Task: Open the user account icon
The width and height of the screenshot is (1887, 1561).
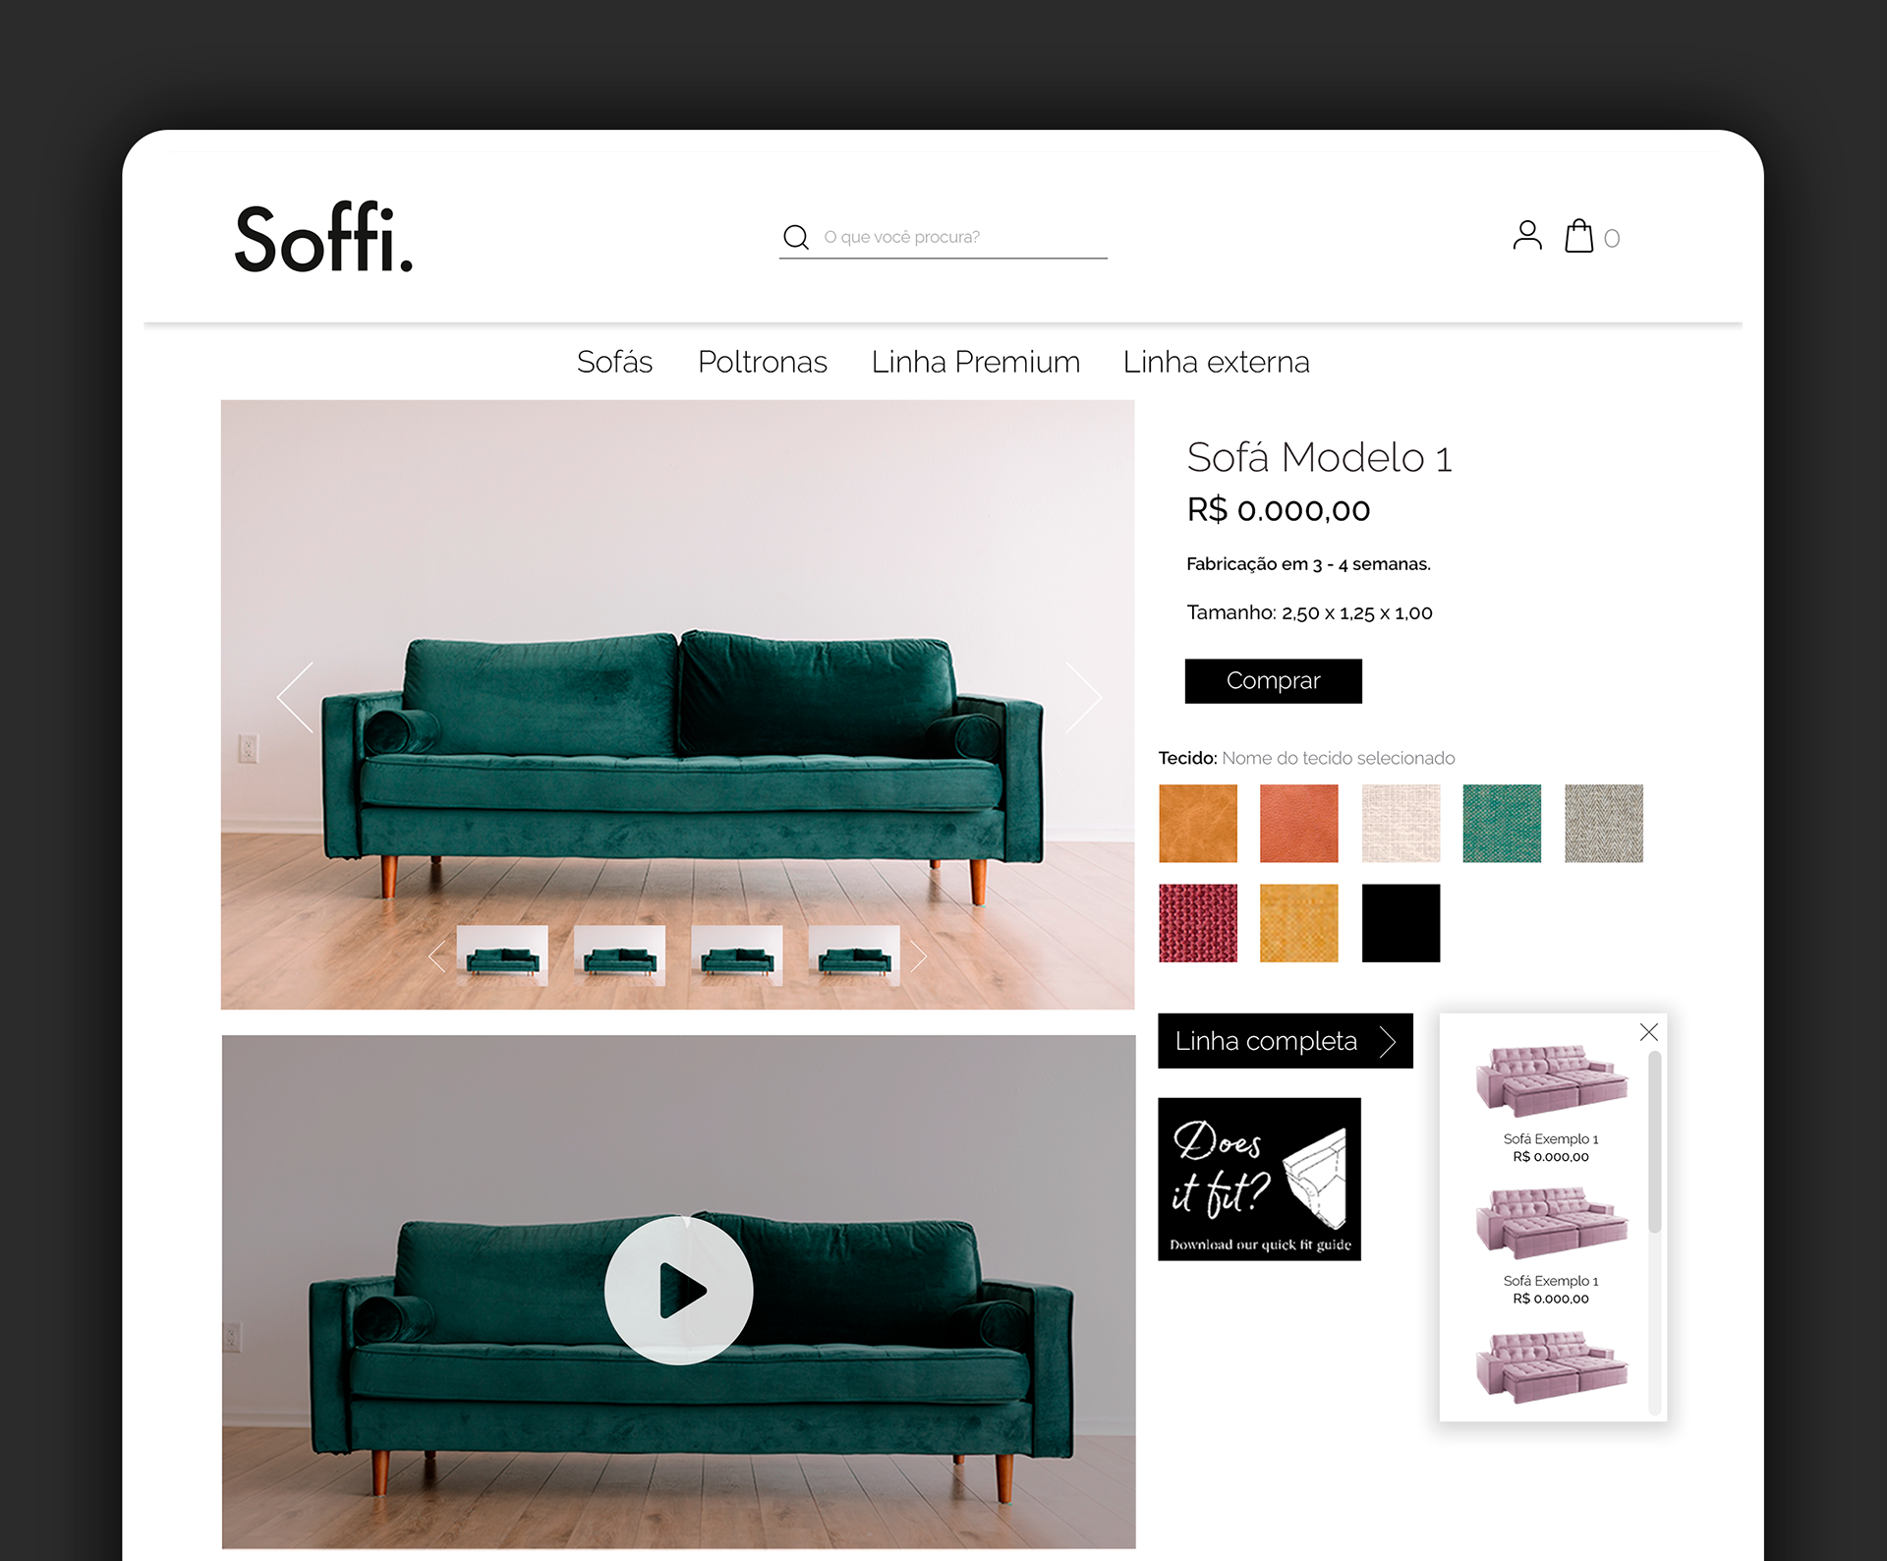Action: tap(1526, 236)
